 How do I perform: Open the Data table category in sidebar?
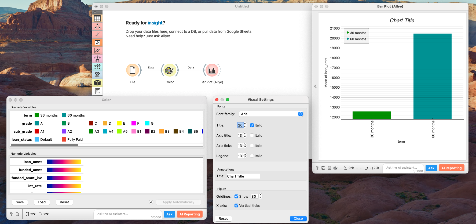click(x=97, y=19)
